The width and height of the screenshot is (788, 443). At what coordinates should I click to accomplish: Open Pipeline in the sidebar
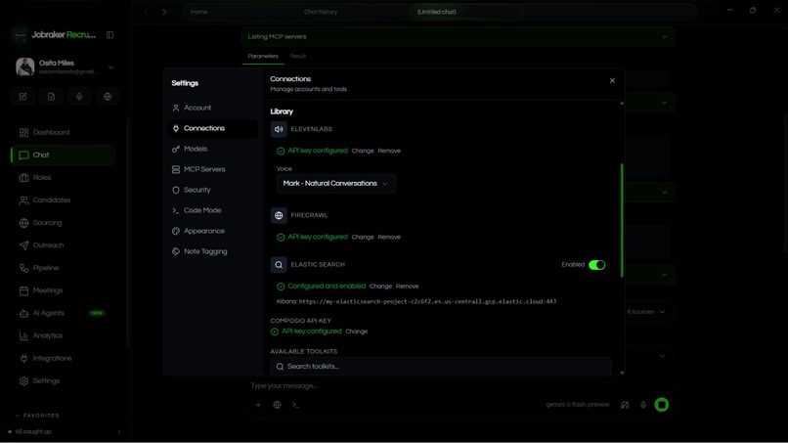point(63,268)
